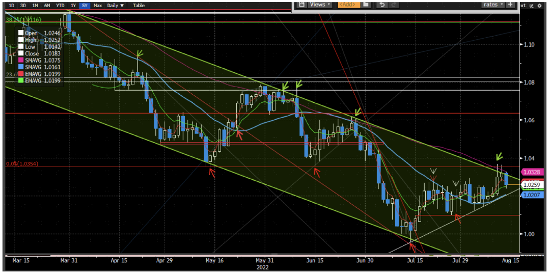550x275 pixels.
Task: Click the 1.00 price axis label
Action: (x=528, y=234)
